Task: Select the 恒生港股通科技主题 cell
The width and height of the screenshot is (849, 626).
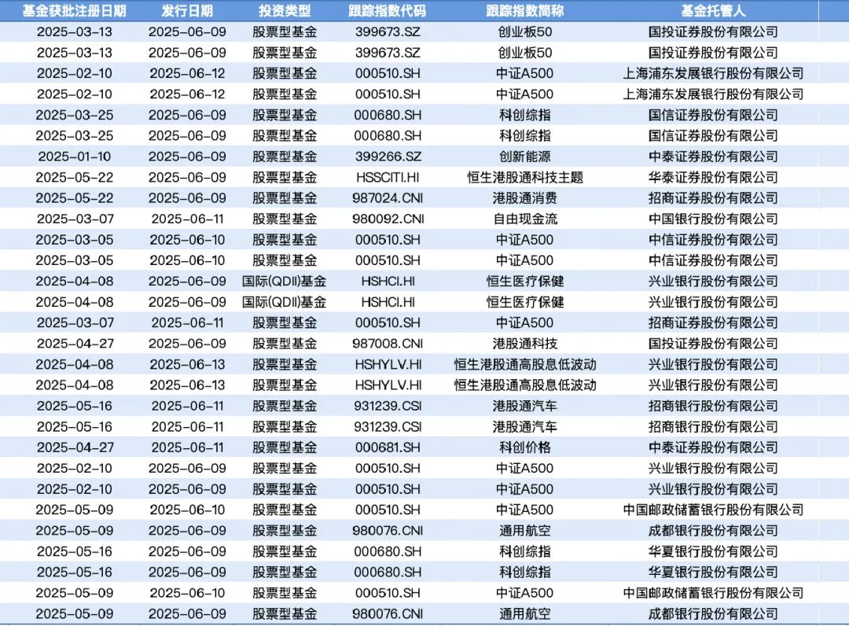Action: (524, 178)
